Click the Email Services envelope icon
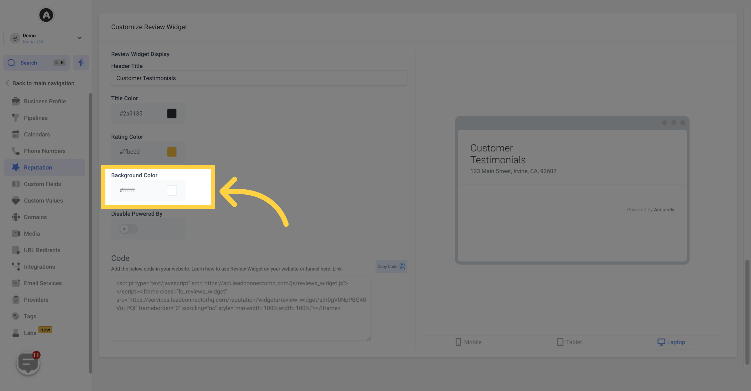The image size is (751, 391). click(x=16, y=283)
